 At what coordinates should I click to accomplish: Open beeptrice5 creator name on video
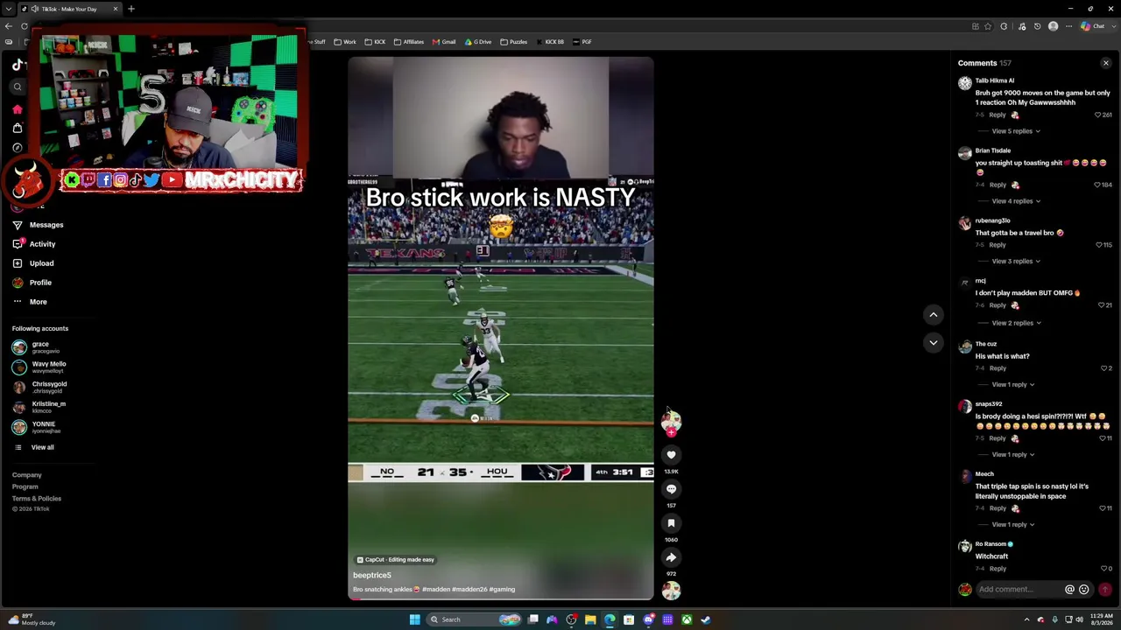coord(372,575)
